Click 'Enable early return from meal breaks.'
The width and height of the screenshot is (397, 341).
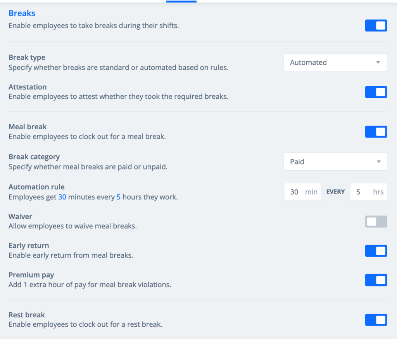(71, 255)
